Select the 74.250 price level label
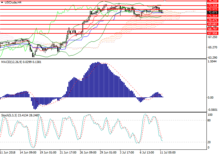The image size is (219, 156). click(213, 1)
